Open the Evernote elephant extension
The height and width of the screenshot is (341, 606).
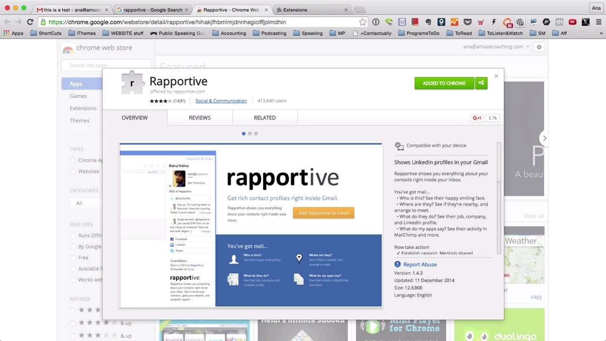pyautogui.click(x=428, y=22)
